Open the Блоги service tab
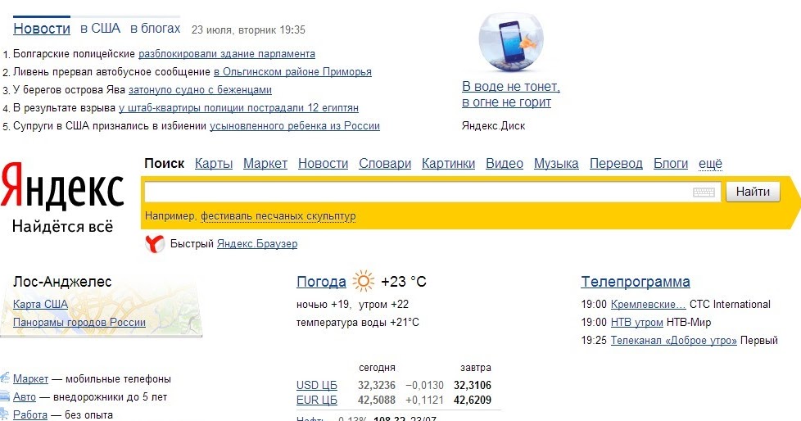The height and width of the screenshot is (421, 801). click(671, 164)
